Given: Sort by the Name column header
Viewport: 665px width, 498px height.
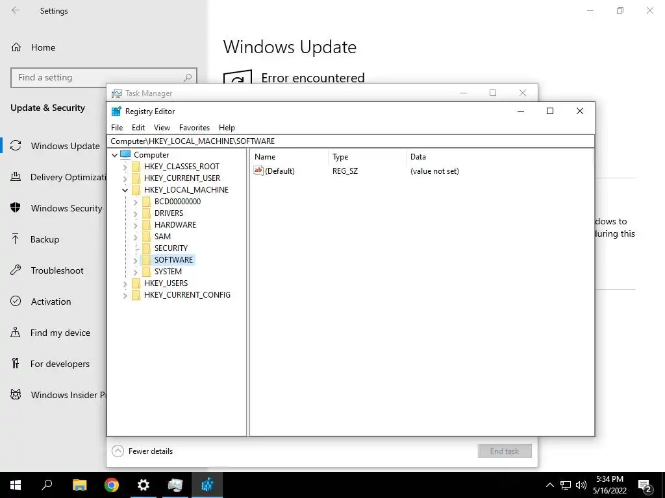Looking at the screenshot, I should click(x=289, y=157).
